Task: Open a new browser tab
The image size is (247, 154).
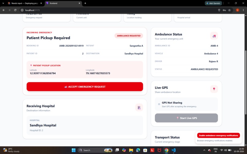Action: point(85,3)
